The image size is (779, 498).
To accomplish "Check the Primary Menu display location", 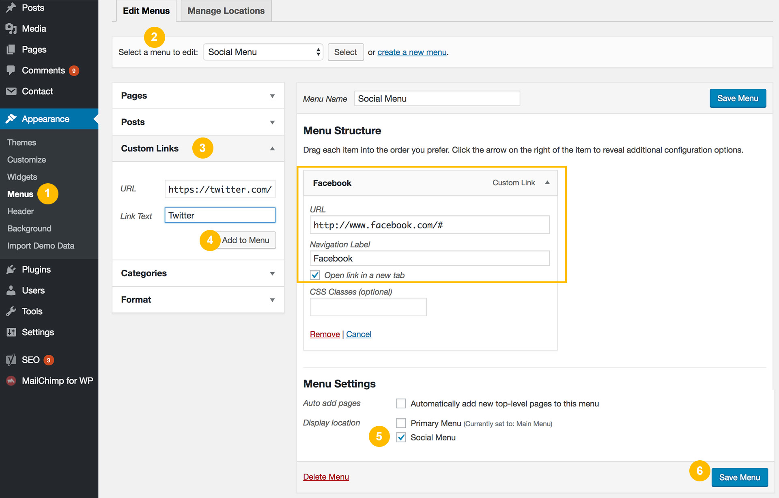I will 401,423.
